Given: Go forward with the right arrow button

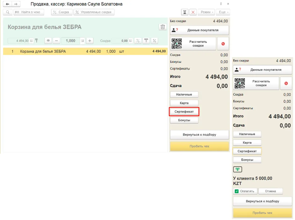Looking at the screenshot, I should (x=16, y=4).
